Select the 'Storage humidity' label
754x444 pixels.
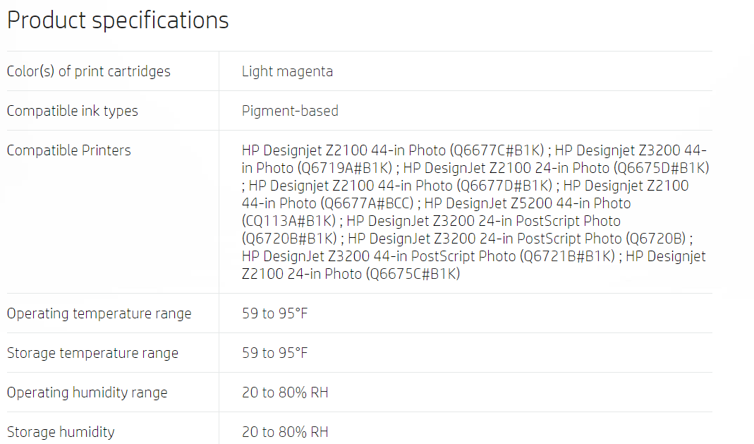pos(61,432)
